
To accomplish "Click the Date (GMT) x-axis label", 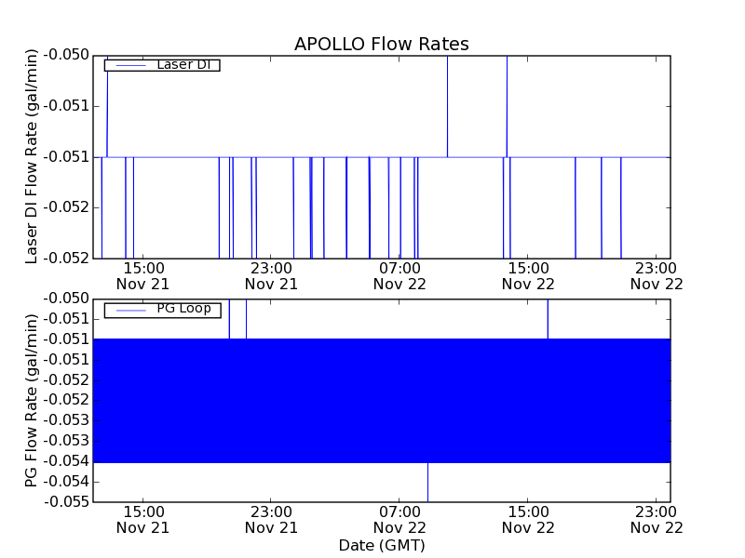I will pyautogui.click(x=381, y=545).
